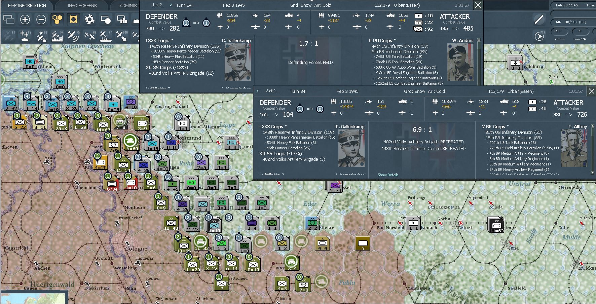Click 6th BR Airborne Division (85)
This screenshot has width=596, height=304.
click(399, 51)
